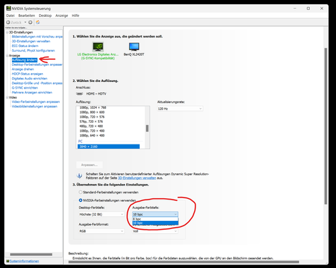Open the Desktop menu

tap(45, 15)
